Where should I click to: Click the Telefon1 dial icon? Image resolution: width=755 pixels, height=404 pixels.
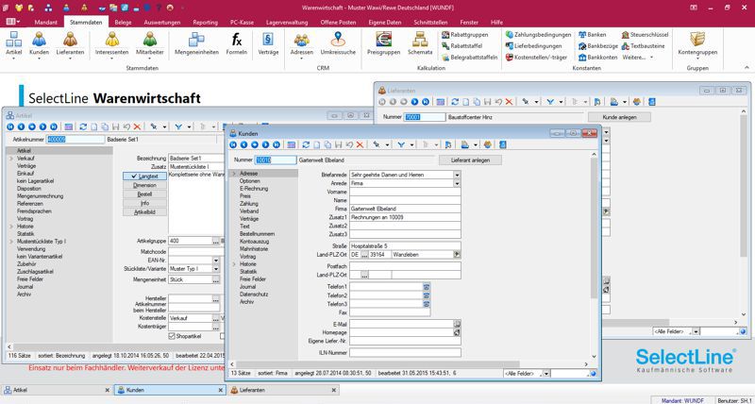click(427, 287)
